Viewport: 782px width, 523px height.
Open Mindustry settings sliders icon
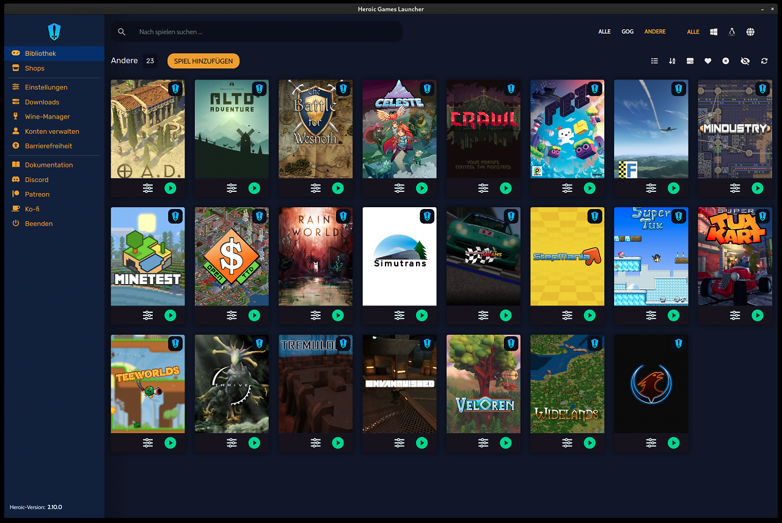pyautogui.click(x=735, y=188)
